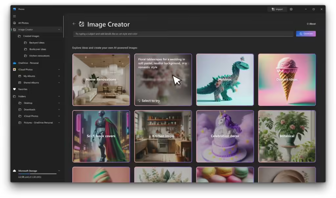
Task: Open the Backyard ideas folder
Action: (x=37, y=43)
